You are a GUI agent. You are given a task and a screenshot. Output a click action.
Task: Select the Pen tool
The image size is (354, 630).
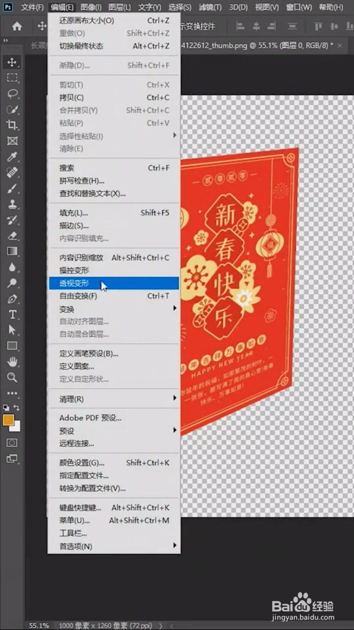coord(12,299)
